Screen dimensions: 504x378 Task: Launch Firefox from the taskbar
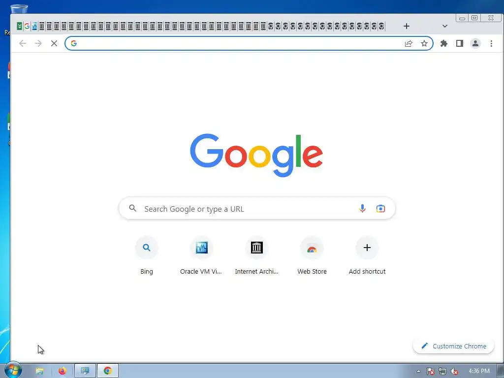(x=62, y=371)
